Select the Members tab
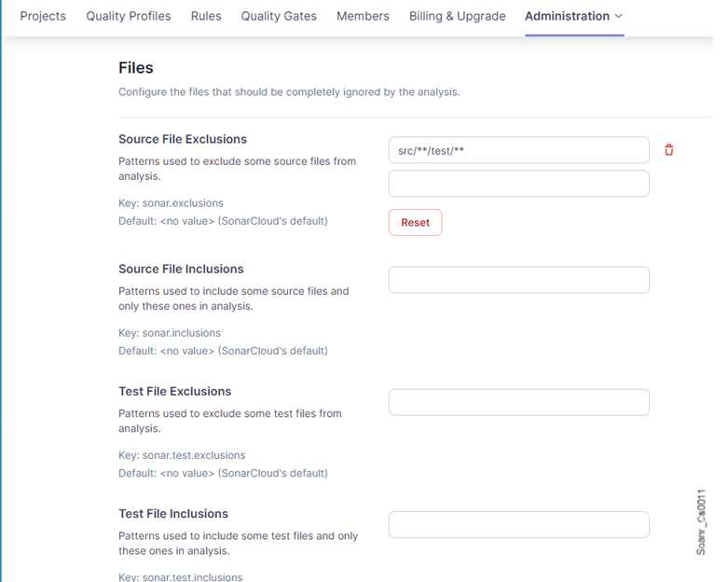 coord(363,16)
